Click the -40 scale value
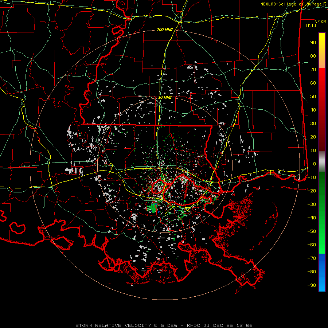The height and width of the screenshot is (328, 328). click(x=312, y=218)
